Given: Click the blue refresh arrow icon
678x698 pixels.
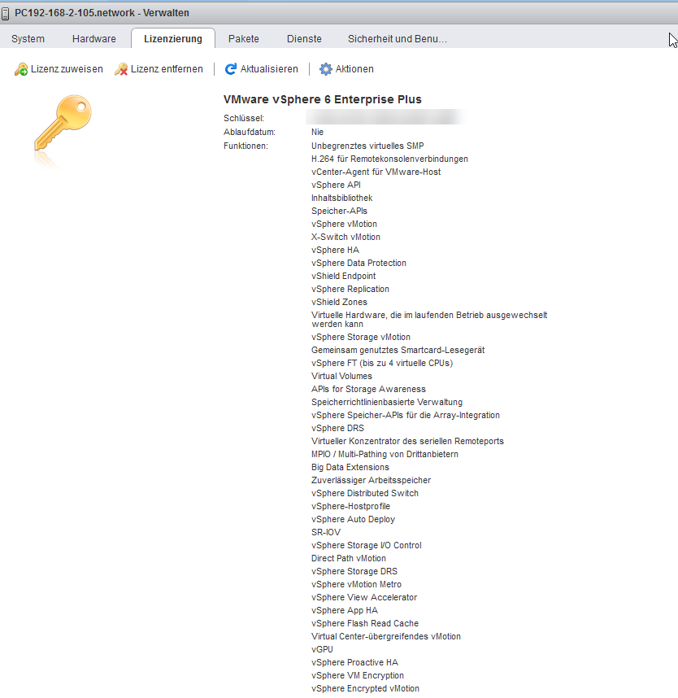Looking at the screenshot, I should click(230, 69).
